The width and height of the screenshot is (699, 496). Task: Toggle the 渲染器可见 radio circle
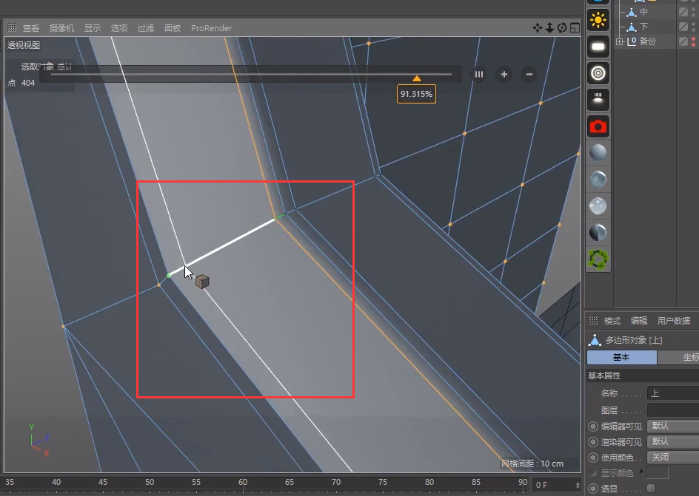pyautogui.click(x=593, y=442)
